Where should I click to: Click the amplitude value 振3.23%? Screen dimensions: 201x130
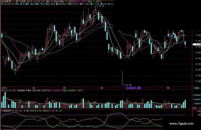pos(94,4)
